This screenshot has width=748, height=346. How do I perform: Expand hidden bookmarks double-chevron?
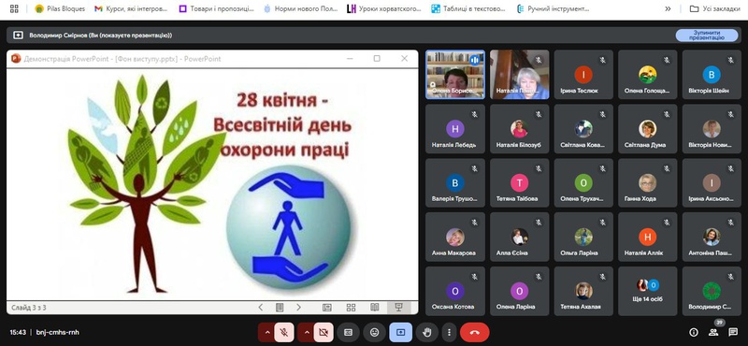coord(668,8)
